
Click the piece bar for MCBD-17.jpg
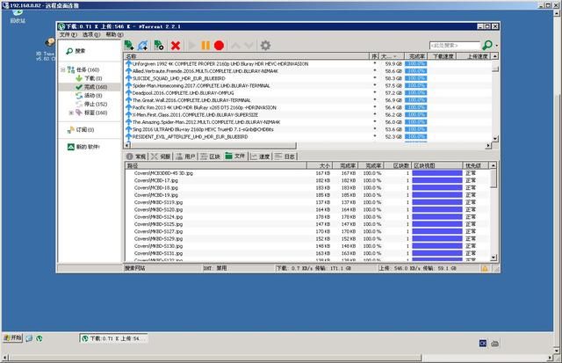point(437,180)
